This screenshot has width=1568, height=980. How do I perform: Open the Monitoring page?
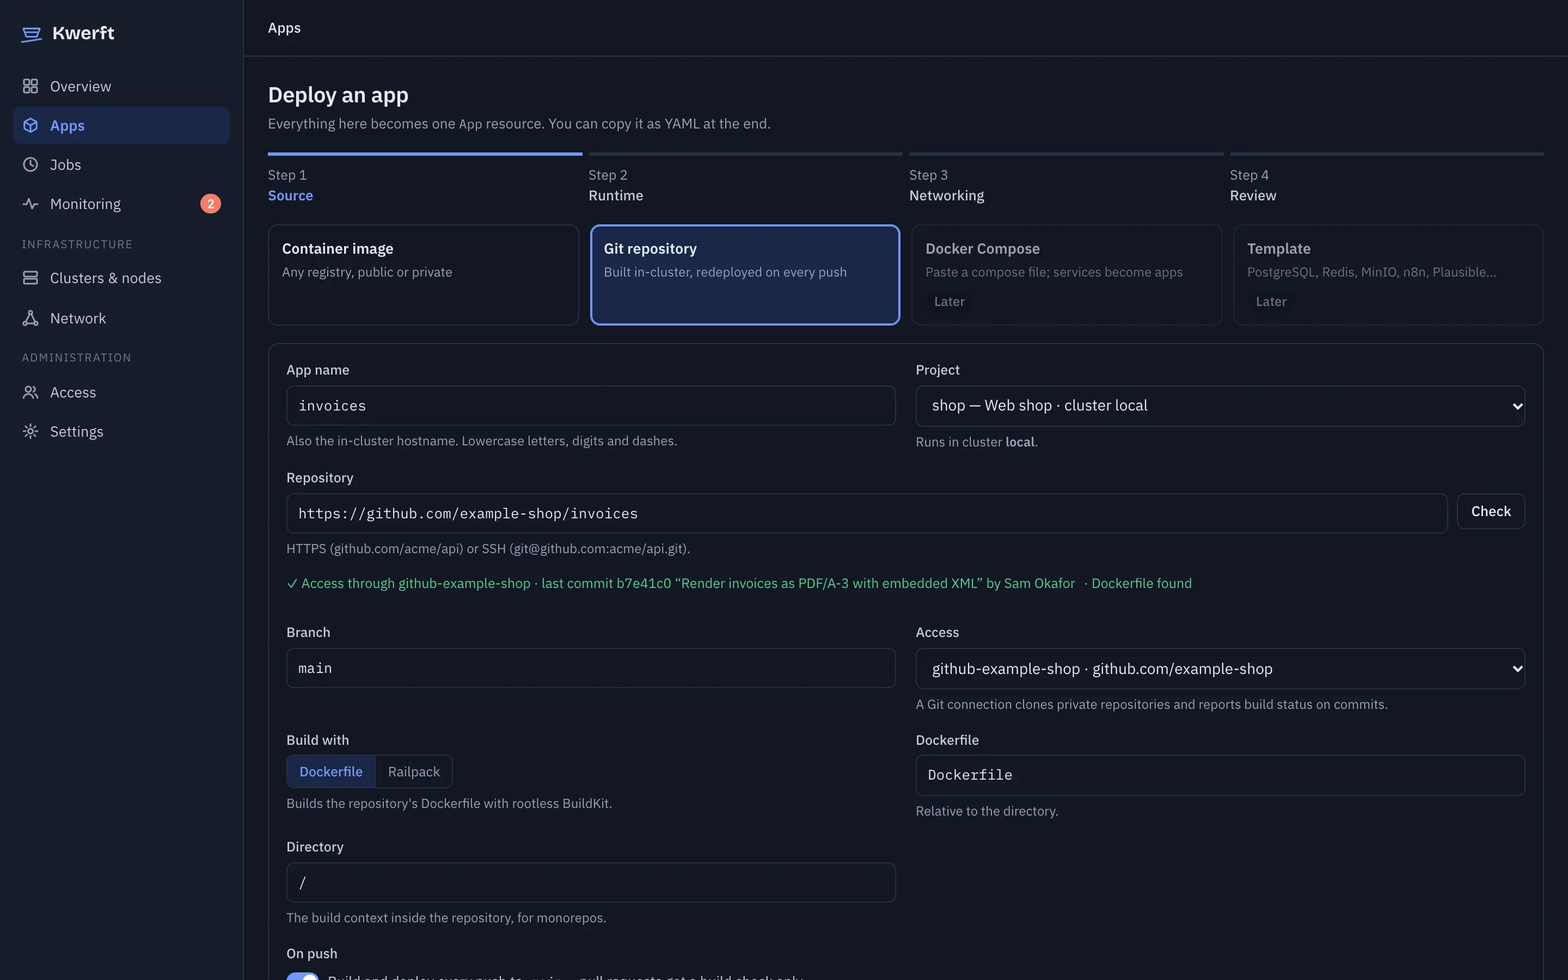(121, 204)
